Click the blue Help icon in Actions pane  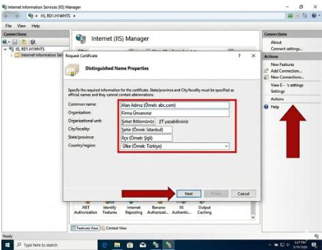click(x=266, y=107)
